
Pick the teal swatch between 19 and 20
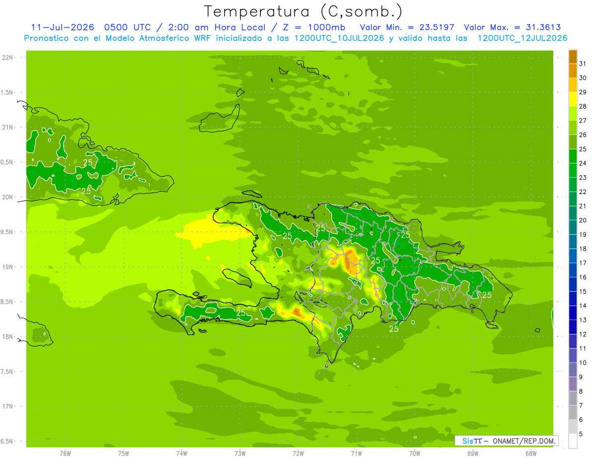[573, 227]
